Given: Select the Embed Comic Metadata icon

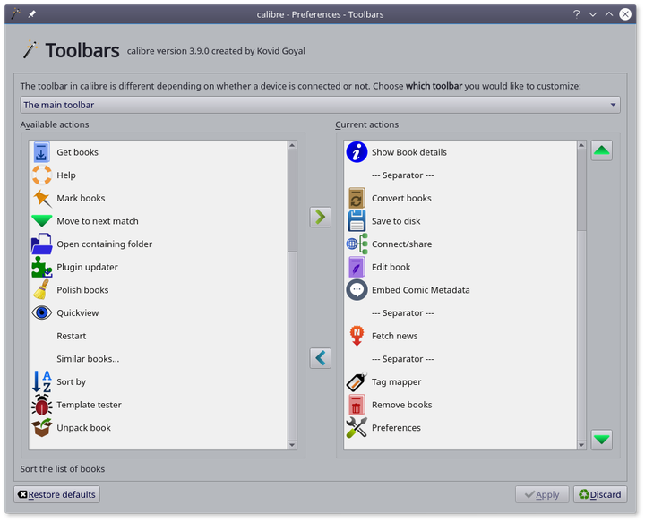Looking at the screenshot, I should (357, 290).
